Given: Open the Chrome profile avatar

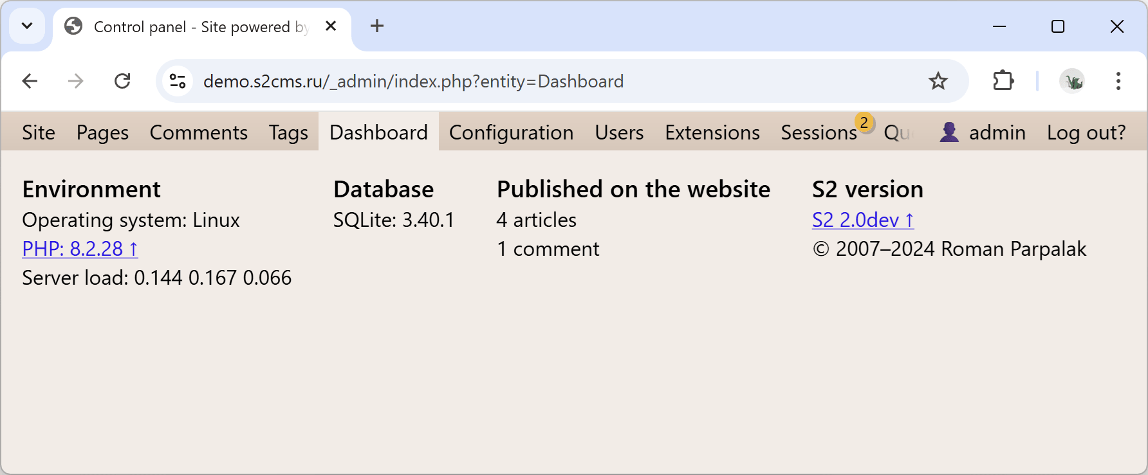Looking at the screenshot, I should click(1073, 81).
